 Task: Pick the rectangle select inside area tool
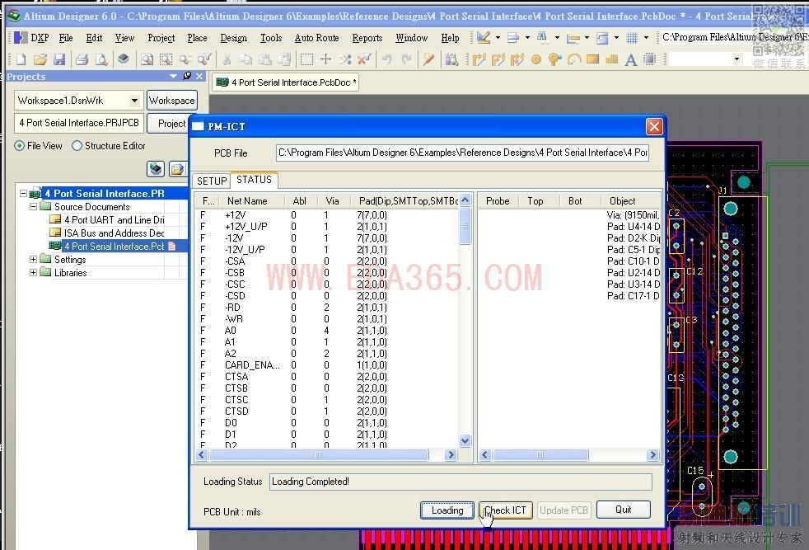(306, 59)
